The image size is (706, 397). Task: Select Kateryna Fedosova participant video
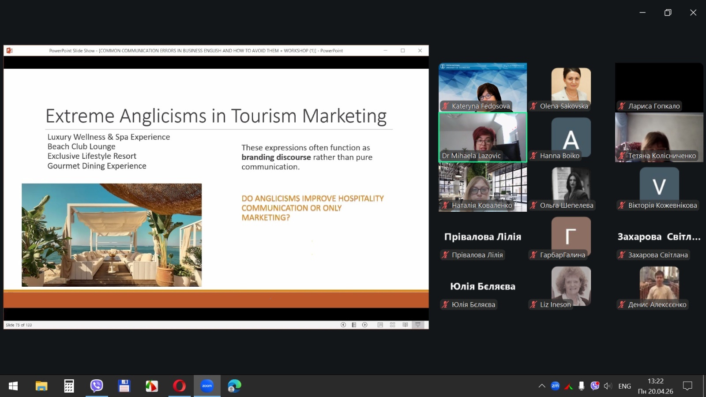point(482,87)
